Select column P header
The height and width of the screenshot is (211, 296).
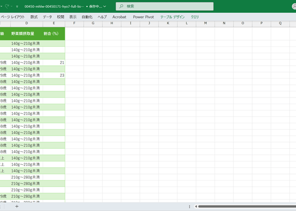click(x=261, y=23)
